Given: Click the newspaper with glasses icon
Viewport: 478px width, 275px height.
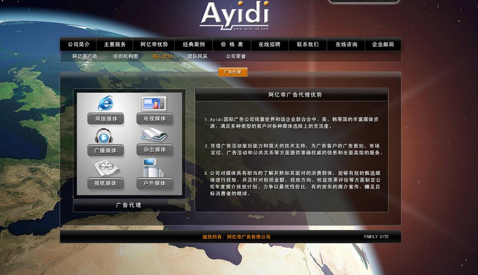Looking at the screenshot, I should pyautogui.click(x=106, y=169).
